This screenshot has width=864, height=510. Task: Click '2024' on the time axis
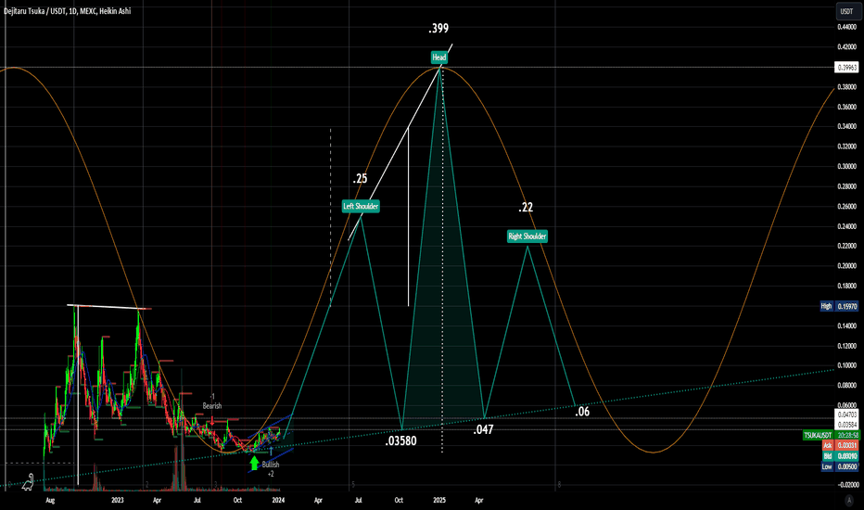278,501
